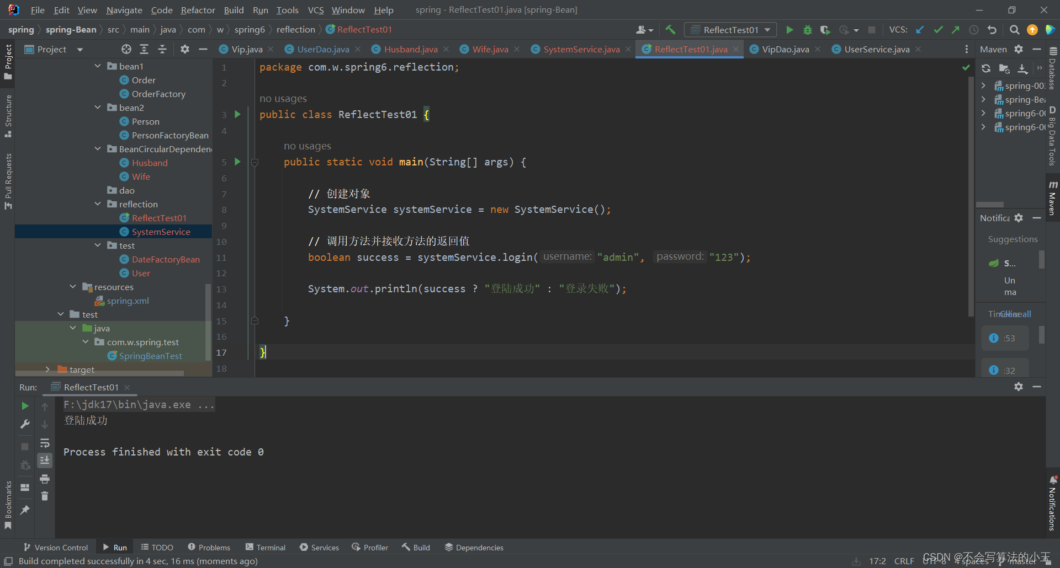
Task: Open the Refactor menu
Action: tap(198, 10)
